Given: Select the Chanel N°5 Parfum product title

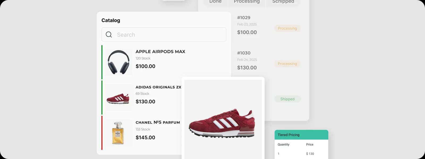Looking at the screenshot, I should (x=158, y=122).
